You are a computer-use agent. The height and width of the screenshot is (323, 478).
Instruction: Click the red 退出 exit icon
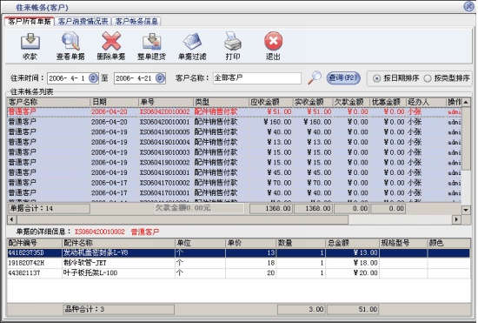pyautogui.click(x=273, y=41)
